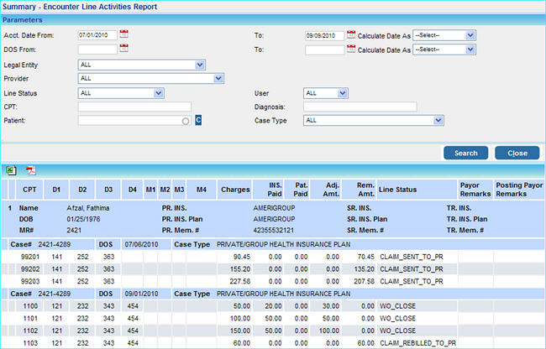The height and width of the screenshot is (349, 546).
Task: Expand the User dropdown
Action: (342, 92)
